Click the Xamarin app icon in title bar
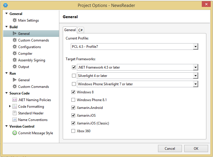Viewport: 213px width, 157px height. click(5, 5)
